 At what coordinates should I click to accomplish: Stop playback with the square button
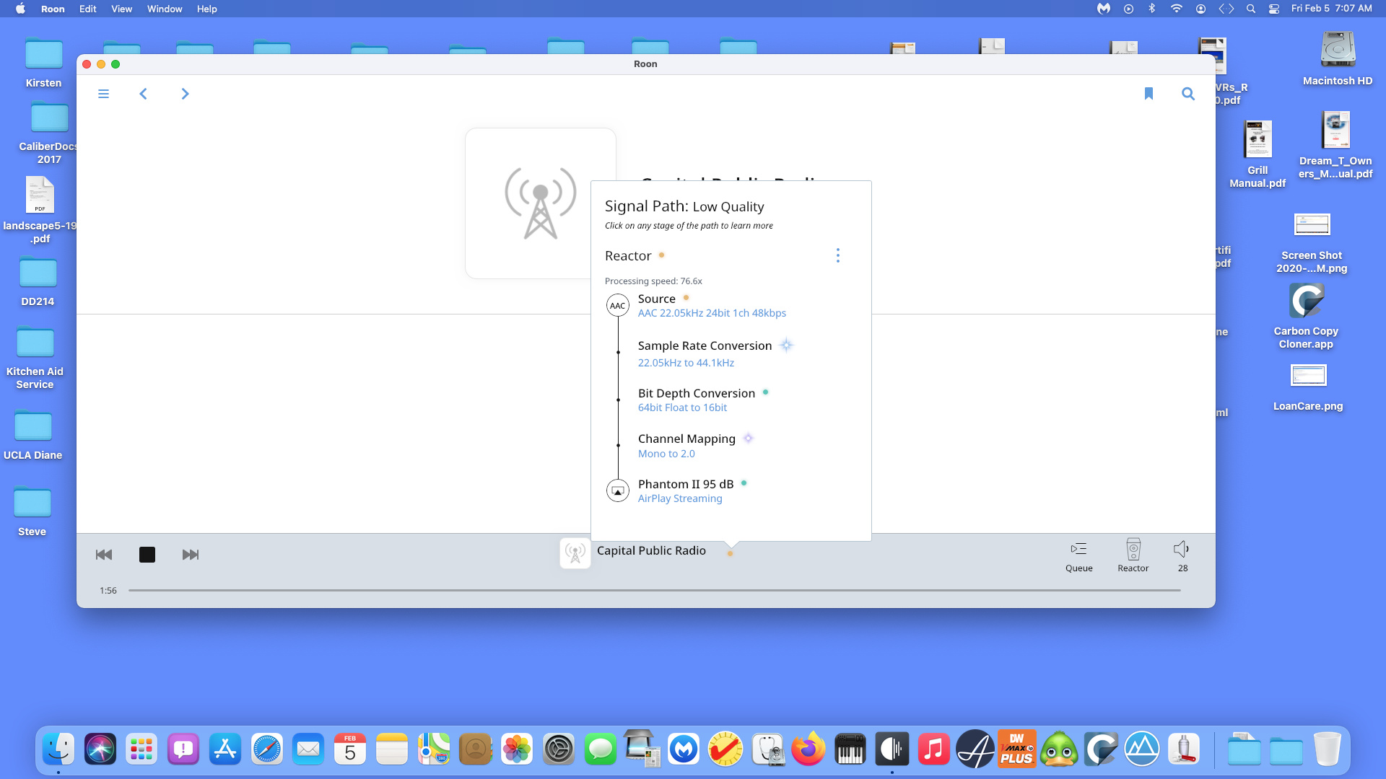(147, 555)
